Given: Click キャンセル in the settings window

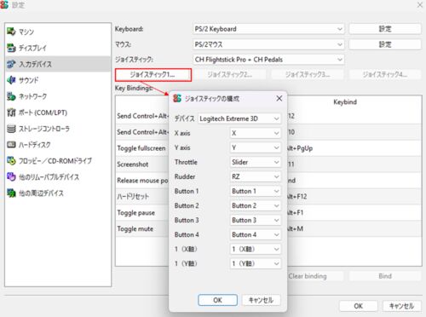Looking at the screenshot, I should [401, 306].
